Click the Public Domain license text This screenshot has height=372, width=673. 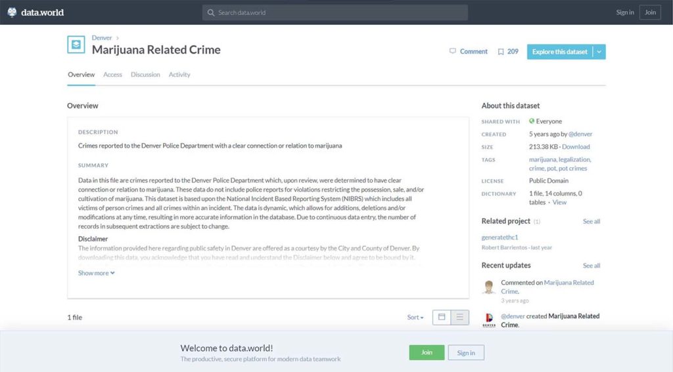pos(549,181)
